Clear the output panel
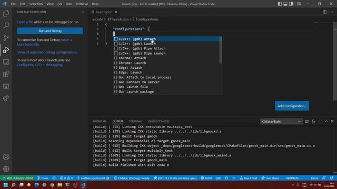This screenshot has width=337, height=189. point(306,121)
